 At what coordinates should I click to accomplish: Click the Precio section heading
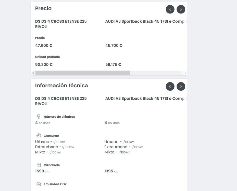pyautogui.click(x=43, y=8)
